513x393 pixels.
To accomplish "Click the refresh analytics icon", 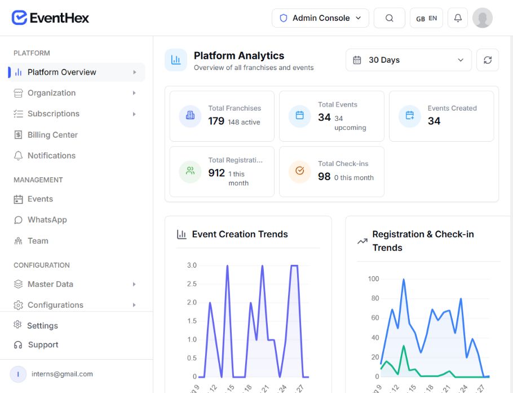I will point(488,60).
